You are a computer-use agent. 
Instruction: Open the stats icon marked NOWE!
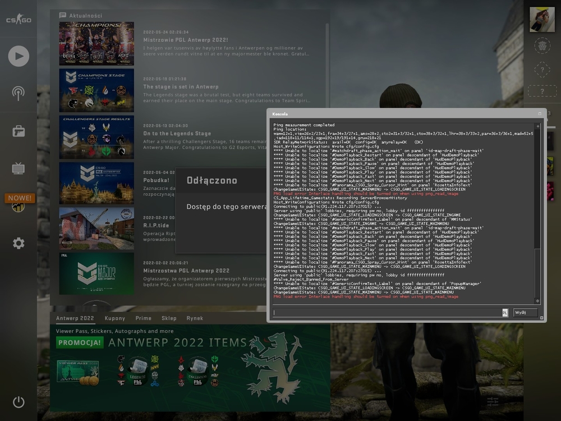click(19, 206)
